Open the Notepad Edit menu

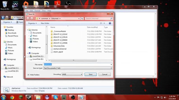(31, 11)
